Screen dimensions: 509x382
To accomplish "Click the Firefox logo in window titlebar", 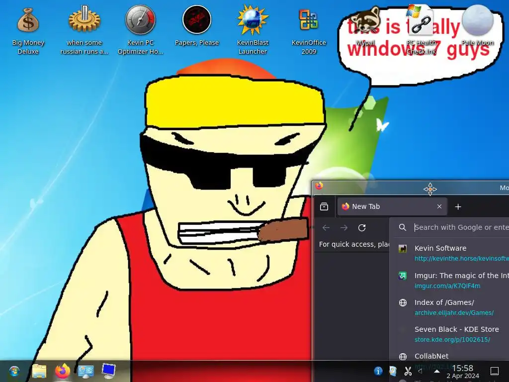I will (319, 186).
